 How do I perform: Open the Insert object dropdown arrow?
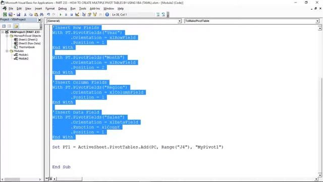[14, 15]
